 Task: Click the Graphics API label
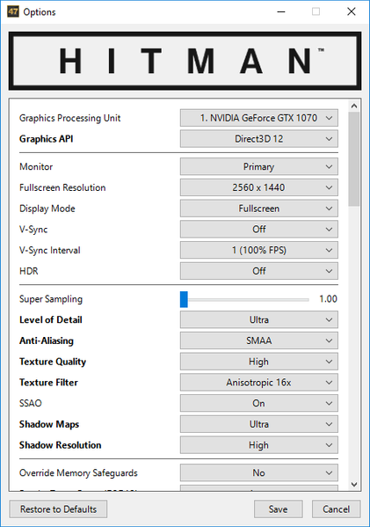click(x=46, y=139)
